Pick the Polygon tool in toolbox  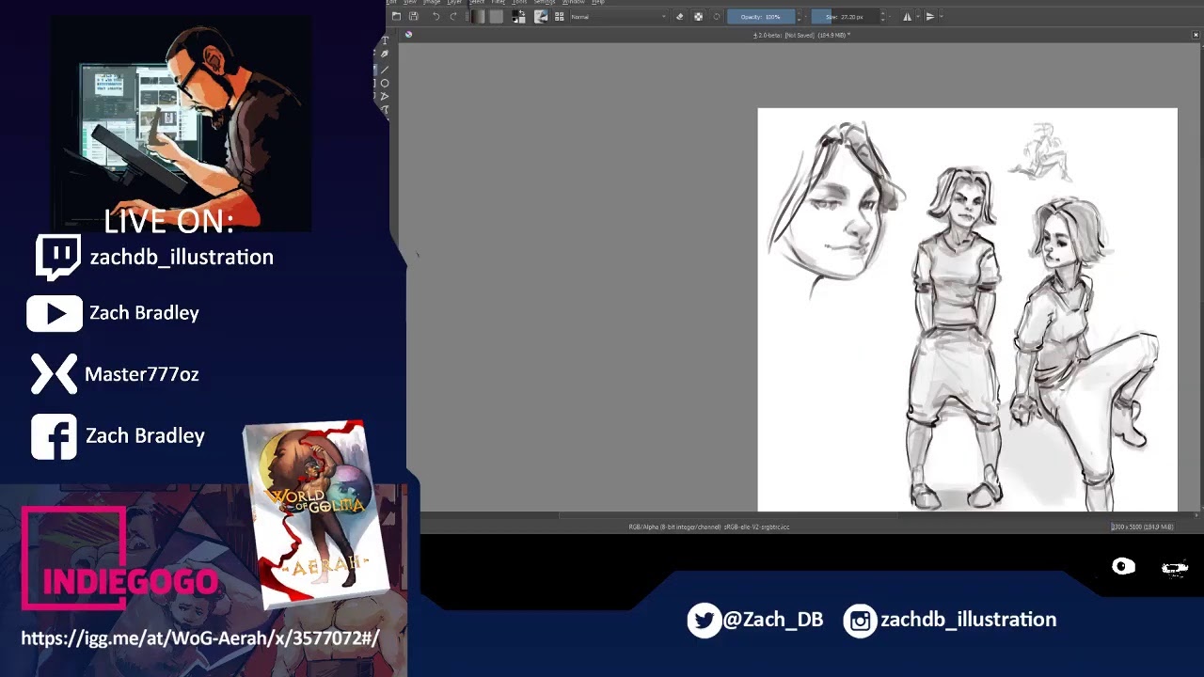click(385, 97)
